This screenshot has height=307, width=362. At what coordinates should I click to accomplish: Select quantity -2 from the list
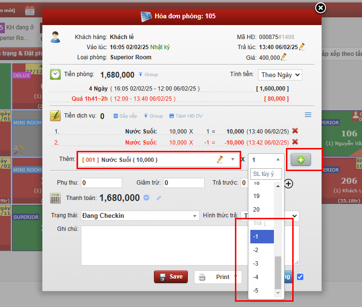tap(256, 250)
